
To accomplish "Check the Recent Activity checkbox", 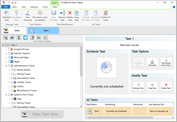I will [x=12, y=70].
